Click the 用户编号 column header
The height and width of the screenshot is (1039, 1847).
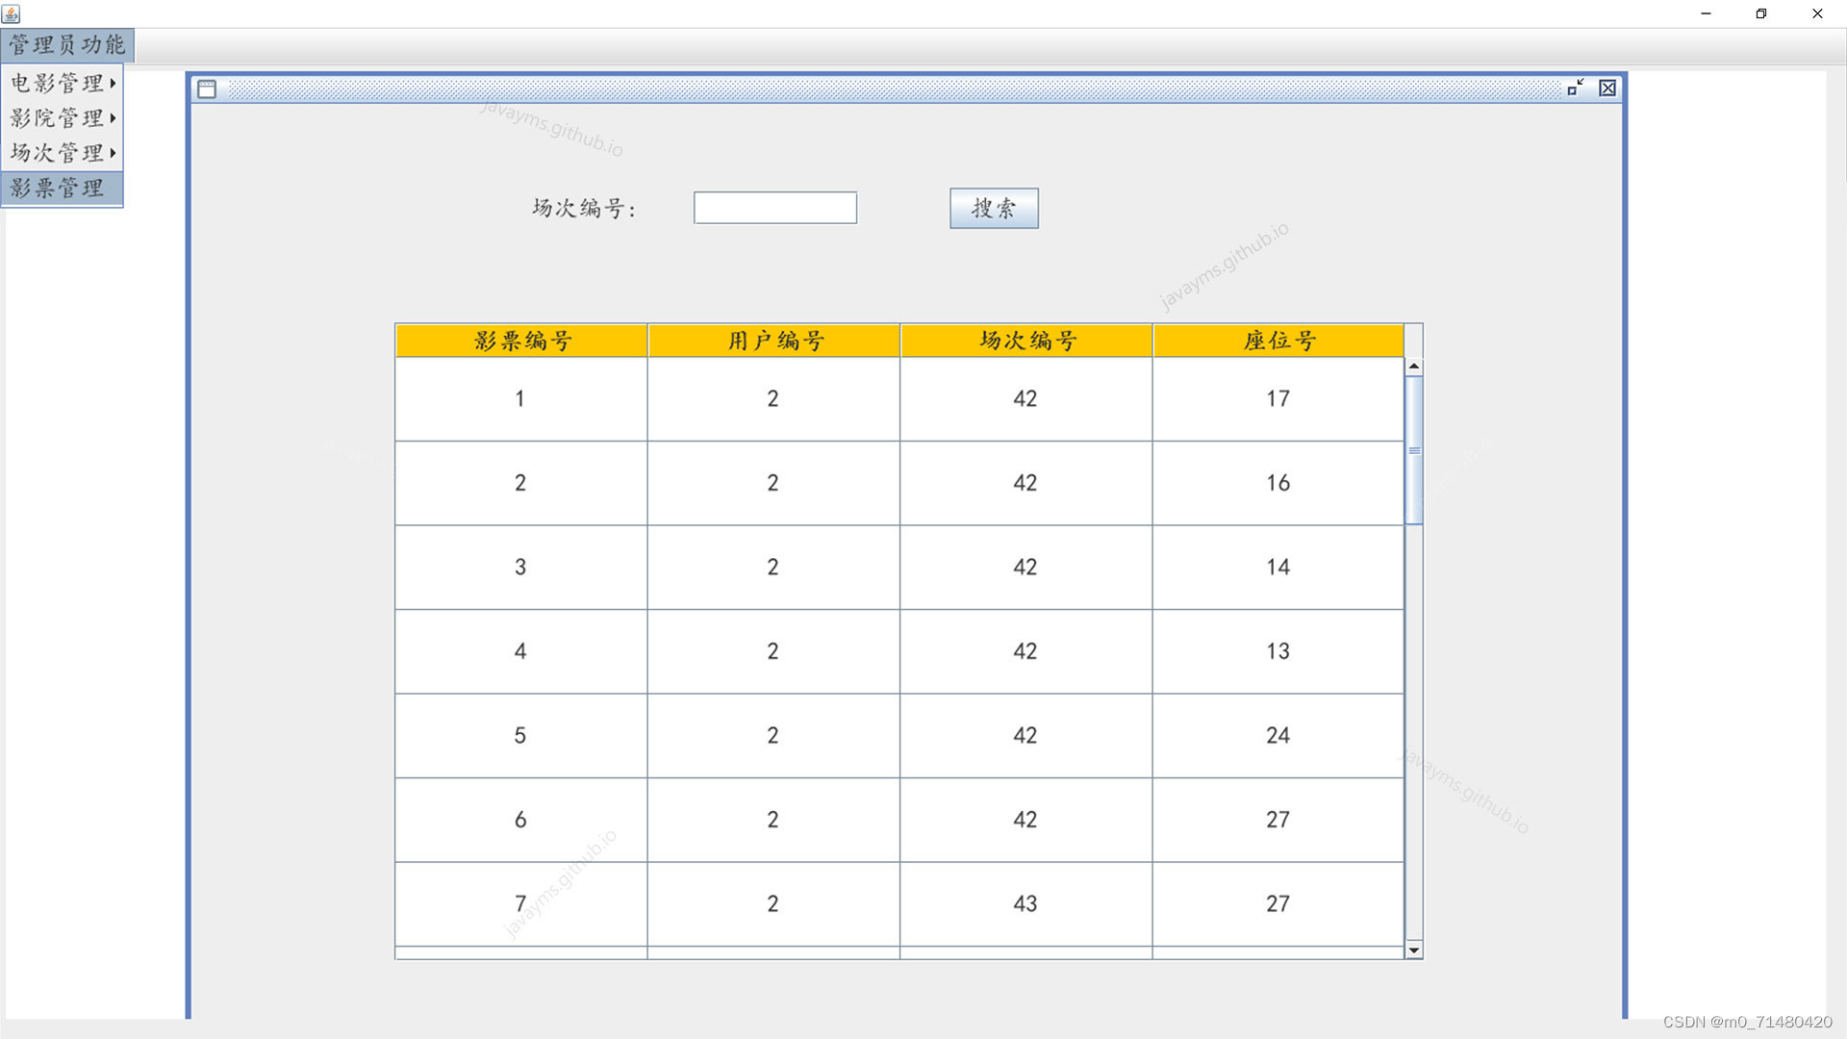pyautogui.click(x=774, y=341)
